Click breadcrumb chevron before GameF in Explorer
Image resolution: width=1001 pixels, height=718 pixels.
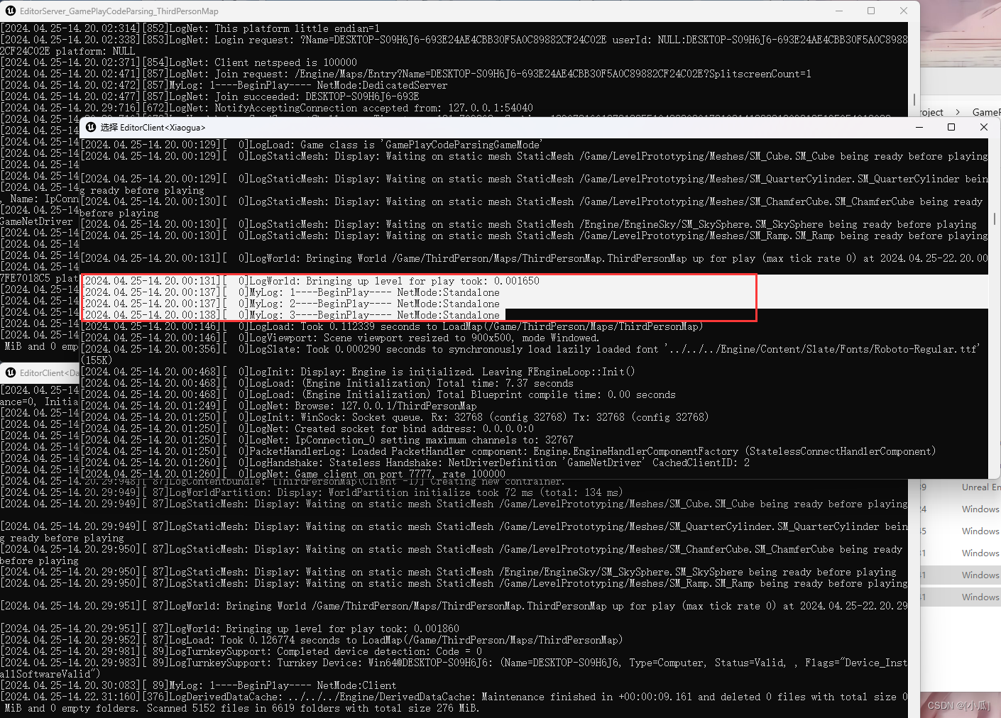[958, 112]
